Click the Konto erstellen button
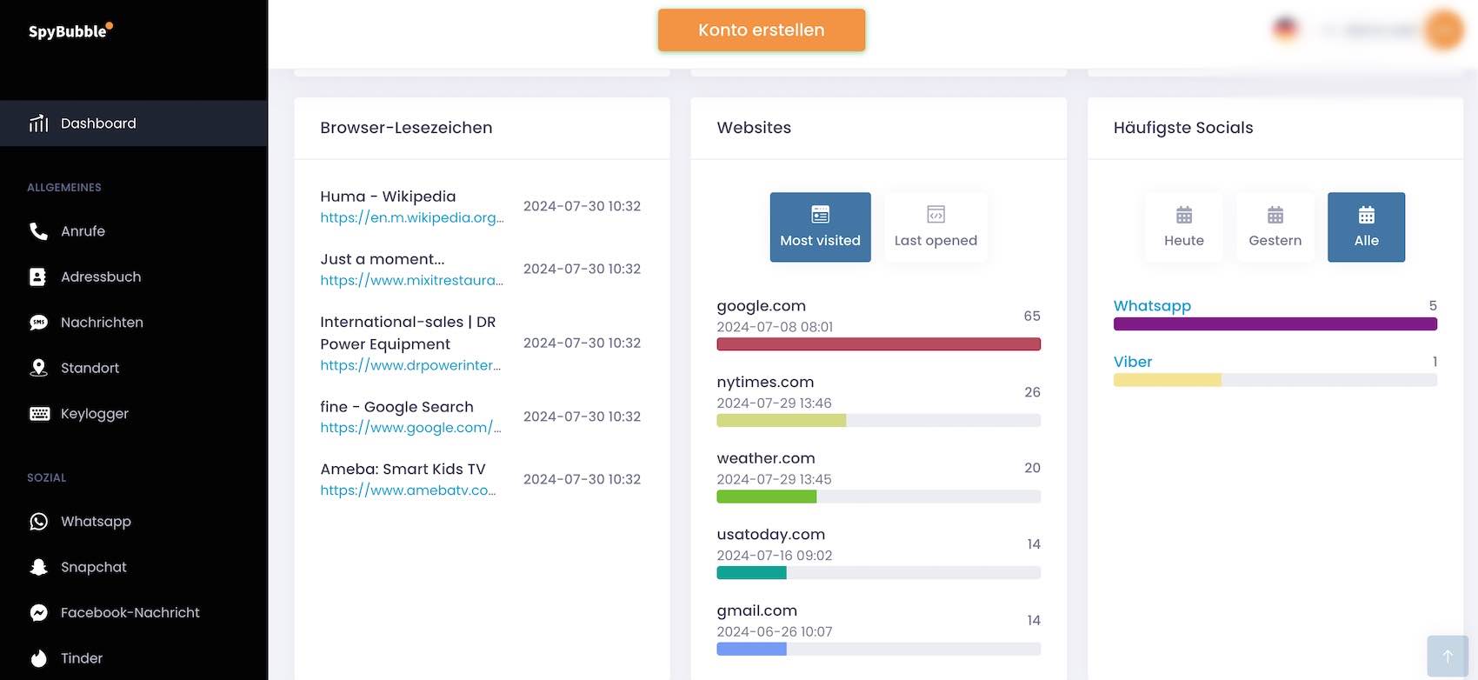 click(762, 30)
